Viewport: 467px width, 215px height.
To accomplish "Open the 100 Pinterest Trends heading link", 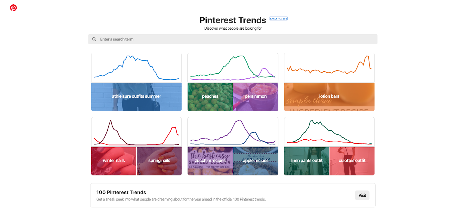I will [x=121, y=192].
